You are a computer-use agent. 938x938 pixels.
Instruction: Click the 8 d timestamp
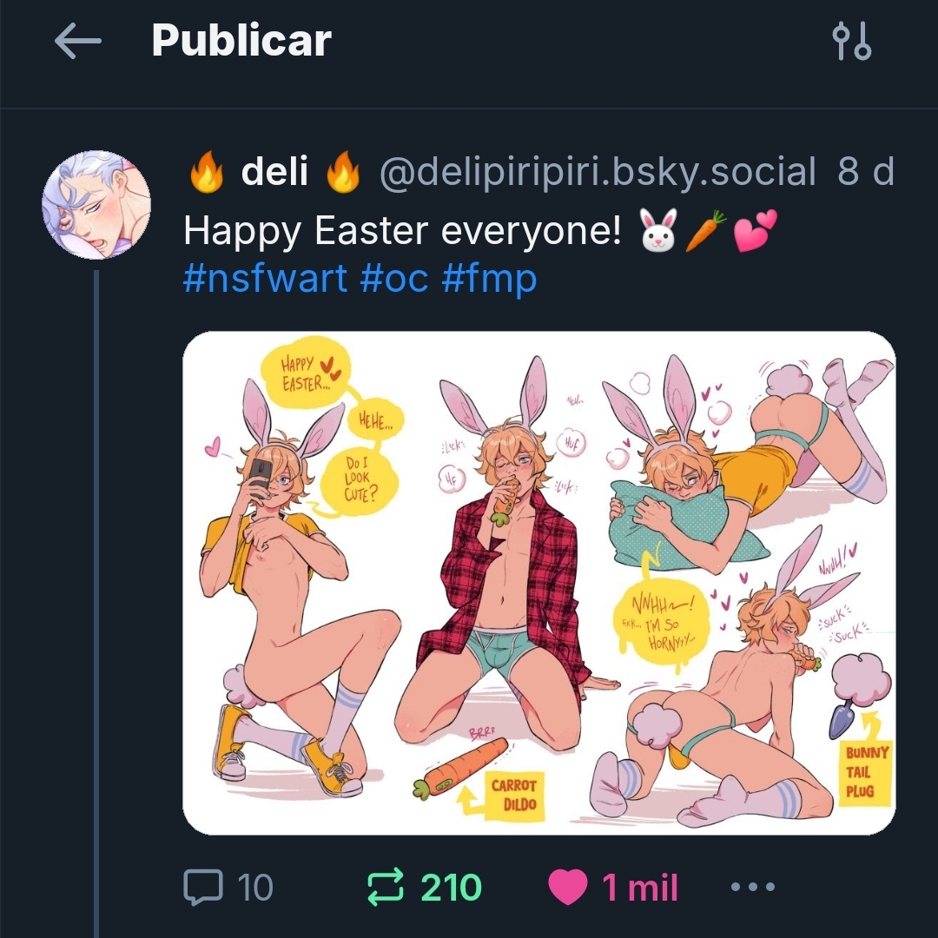[865, 172]
